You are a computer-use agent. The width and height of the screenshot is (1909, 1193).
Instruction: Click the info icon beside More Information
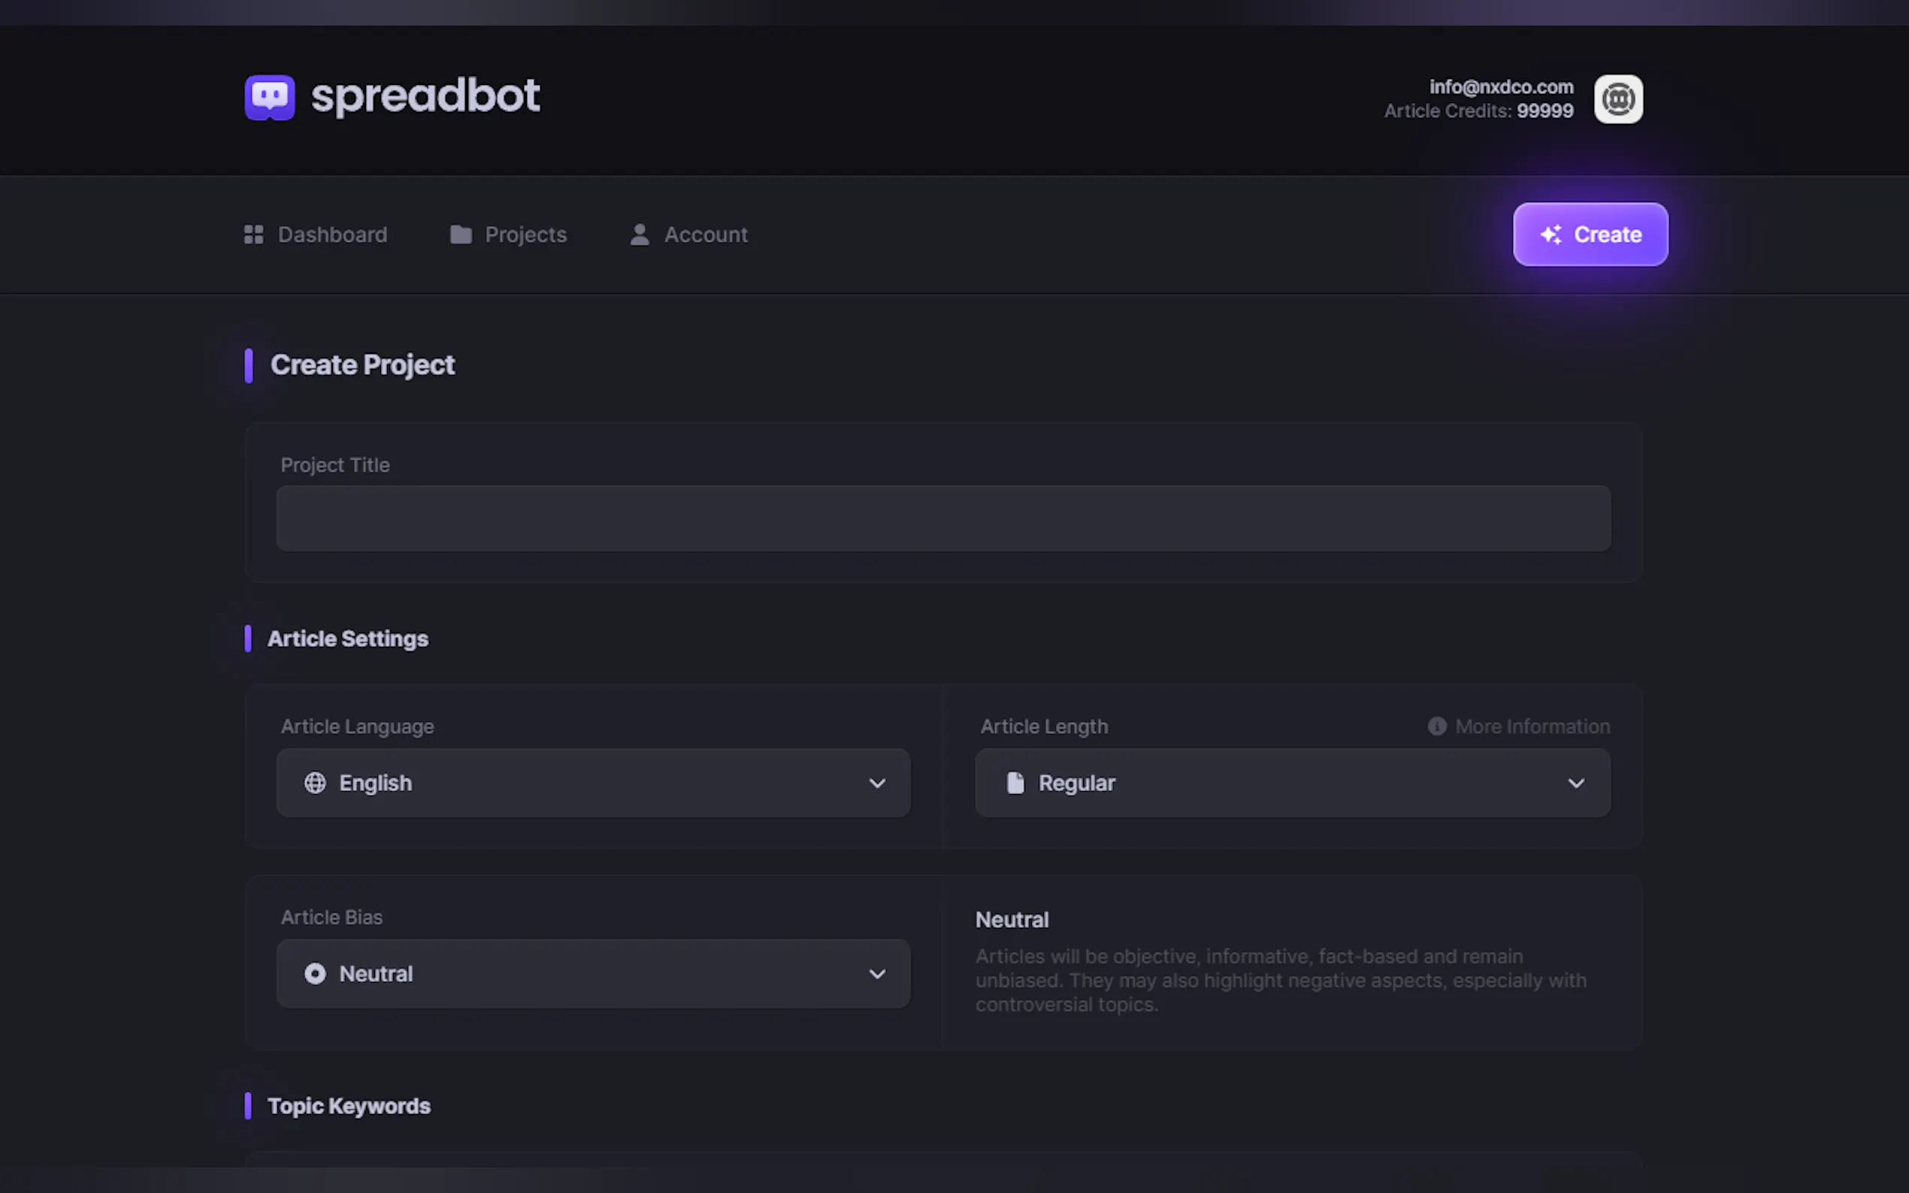[1437, 726]
